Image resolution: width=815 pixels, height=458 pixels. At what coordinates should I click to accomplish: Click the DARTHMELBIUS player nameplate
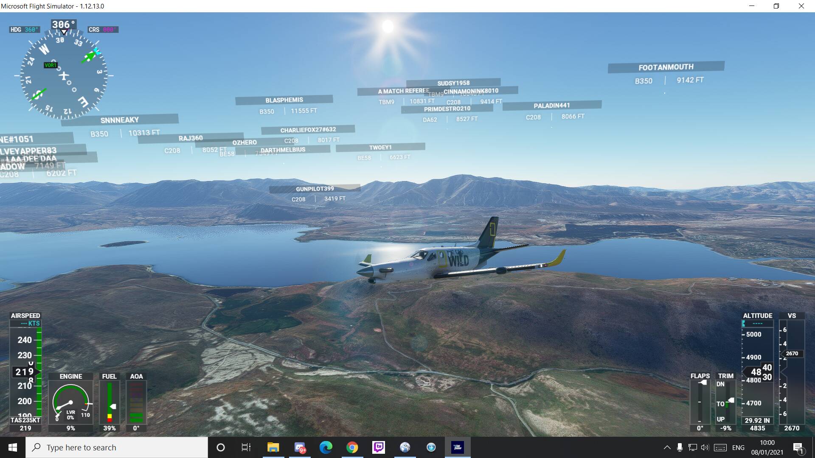click(283, 150)
